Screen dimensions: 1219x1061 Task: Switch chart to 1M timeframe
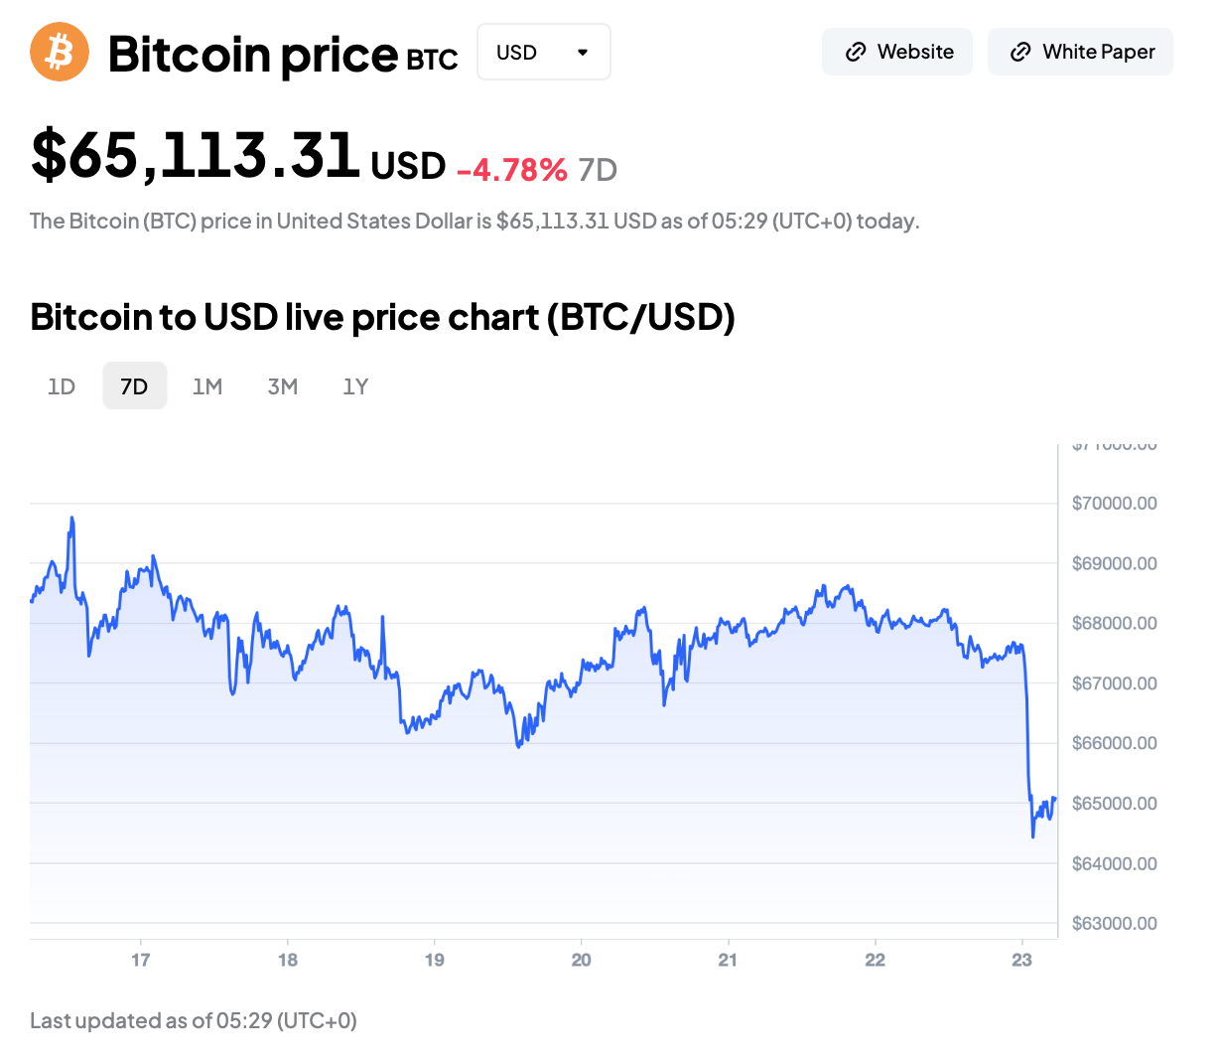[x=207, y=386]
